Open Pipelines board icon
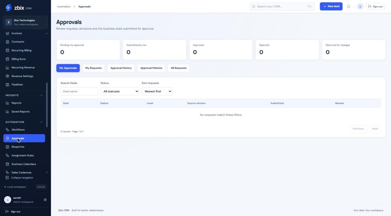Screen dimensions: 391x216 pyautogui.click(x=7, y=85)
